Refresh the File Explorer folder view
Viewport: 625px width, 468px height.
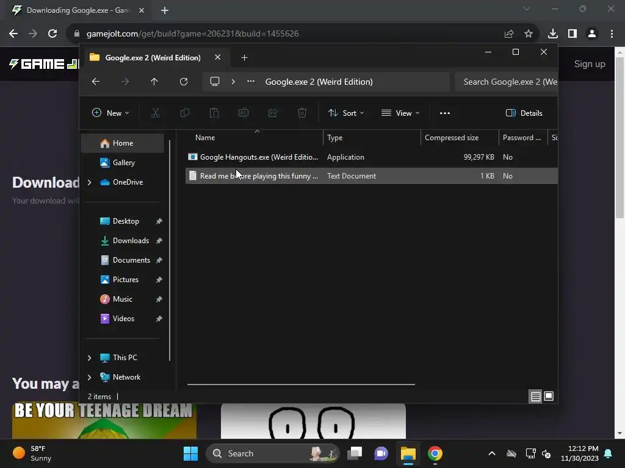(184, 82)
